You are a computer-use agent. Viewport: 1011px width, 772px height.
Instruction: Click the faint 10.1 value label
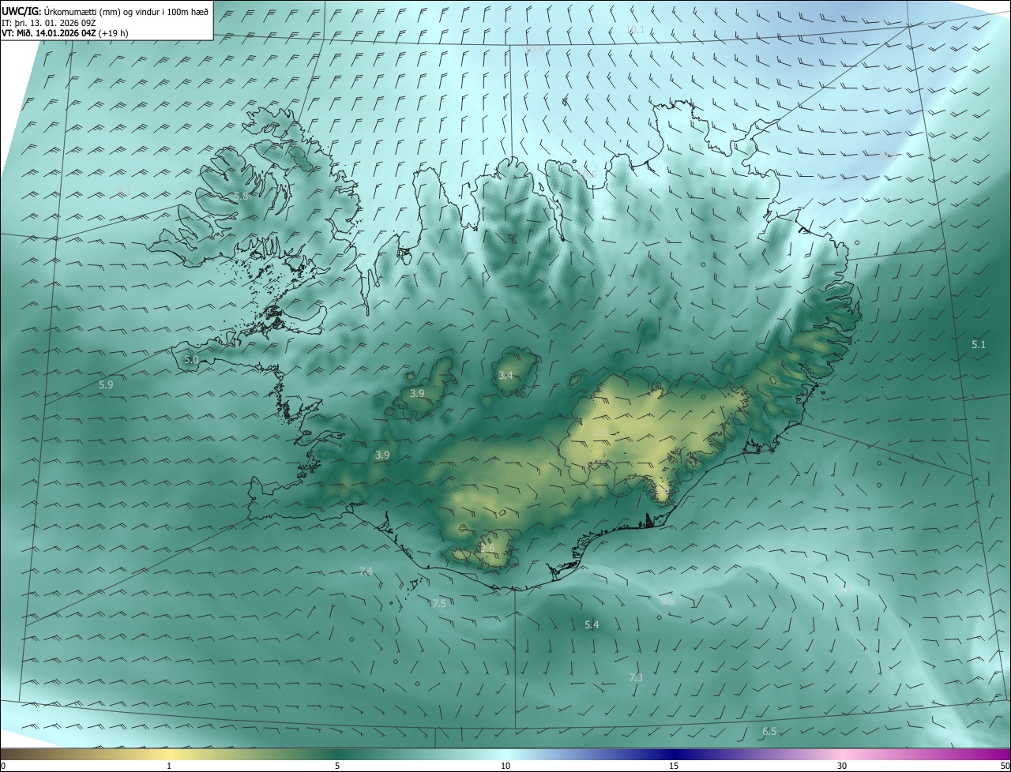[x=635, y=30]
